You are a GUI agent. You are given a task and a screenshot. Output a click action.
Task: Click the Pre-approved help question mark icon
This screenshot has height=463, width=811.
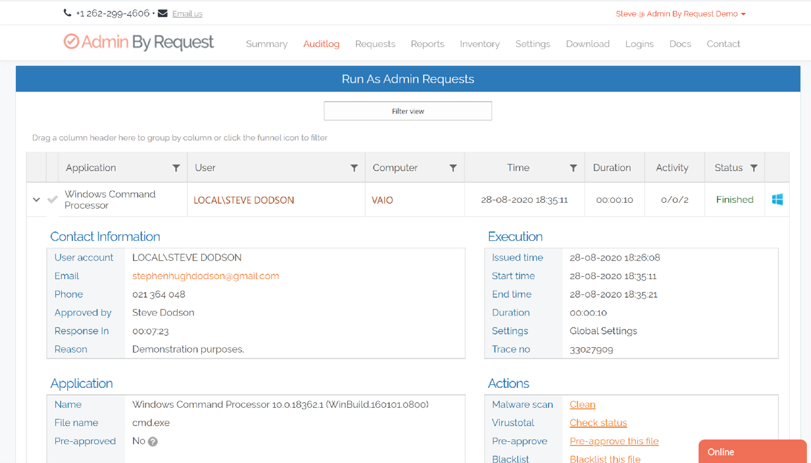[x=153, y=441]
